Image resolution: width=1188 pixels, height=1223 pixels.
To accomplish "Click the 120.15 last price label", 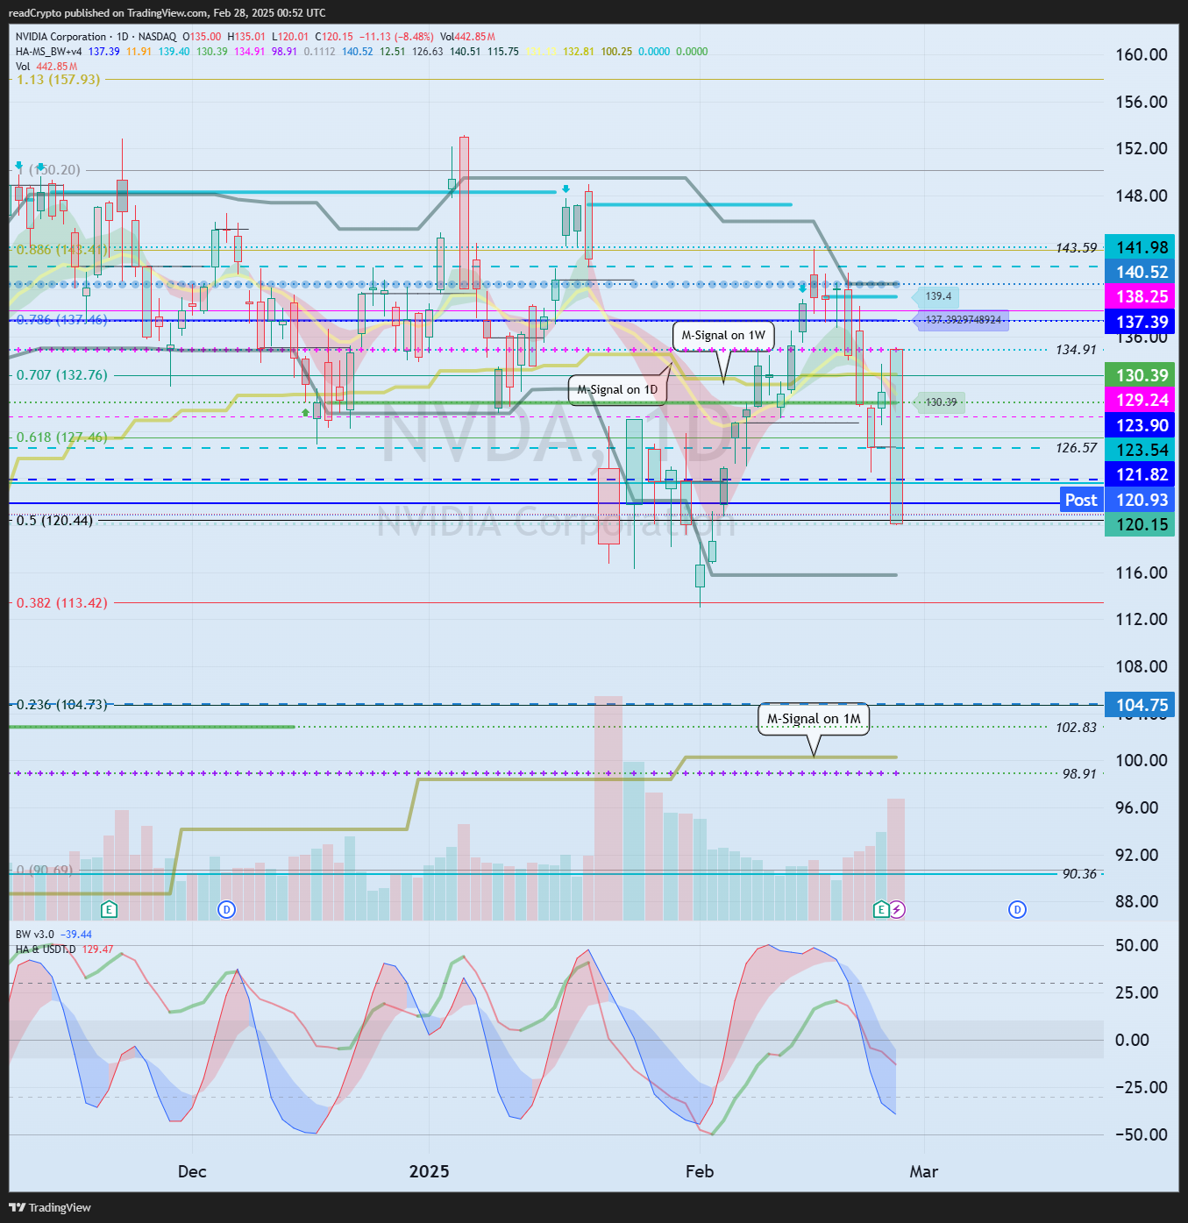I will pyautogui.click(x=1140, y=524).
